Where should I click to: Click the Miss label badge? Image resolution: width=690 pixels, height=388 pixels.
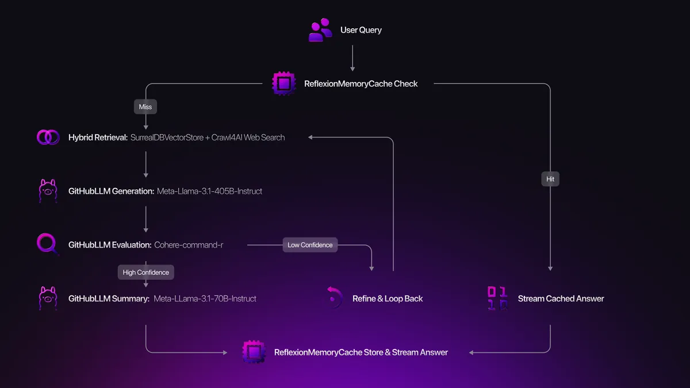point(145,107)
